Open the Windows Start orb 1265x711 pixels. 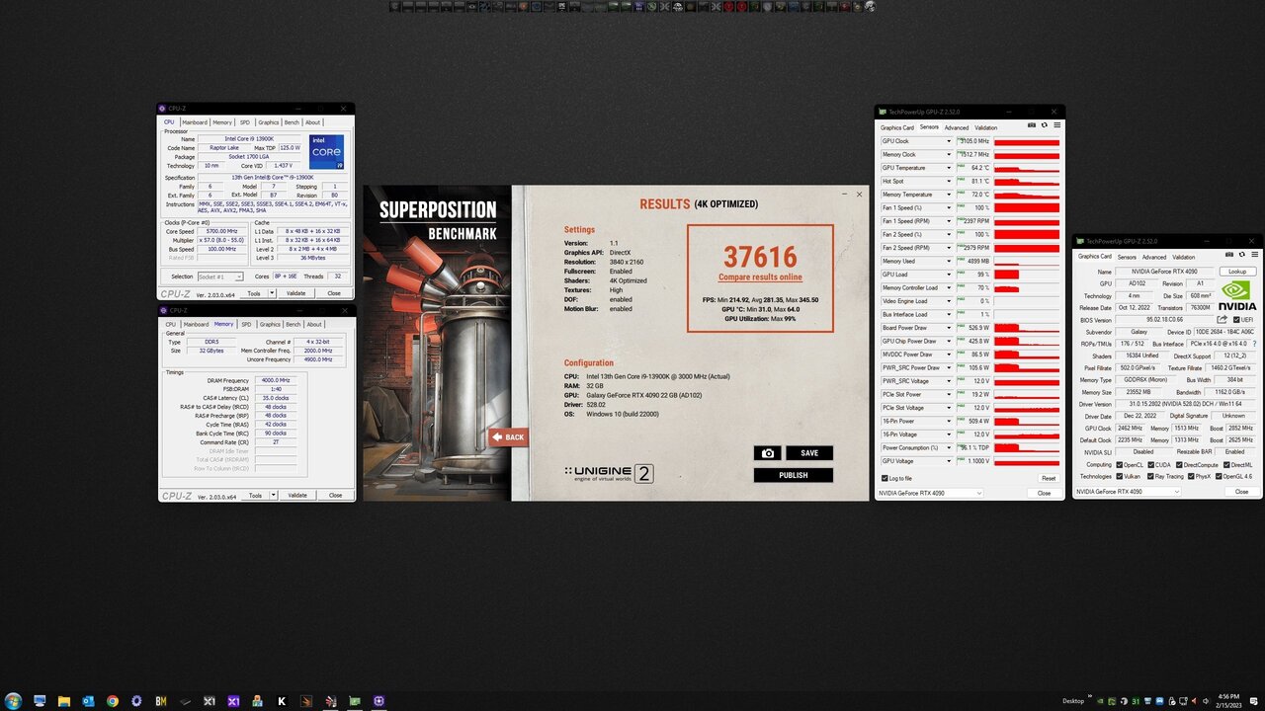[x=13, y=701]
